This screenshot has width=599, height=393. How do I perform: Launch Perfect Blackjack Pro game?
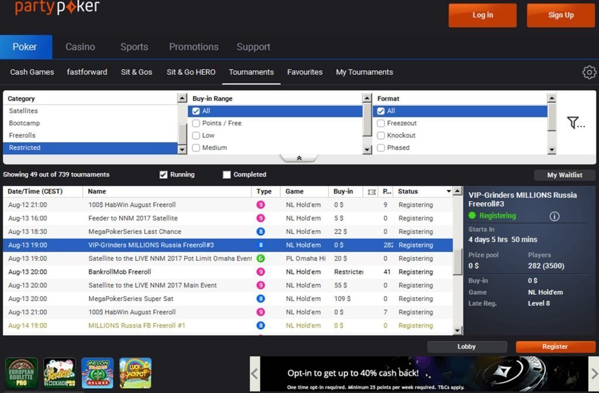tap(60, 373)
